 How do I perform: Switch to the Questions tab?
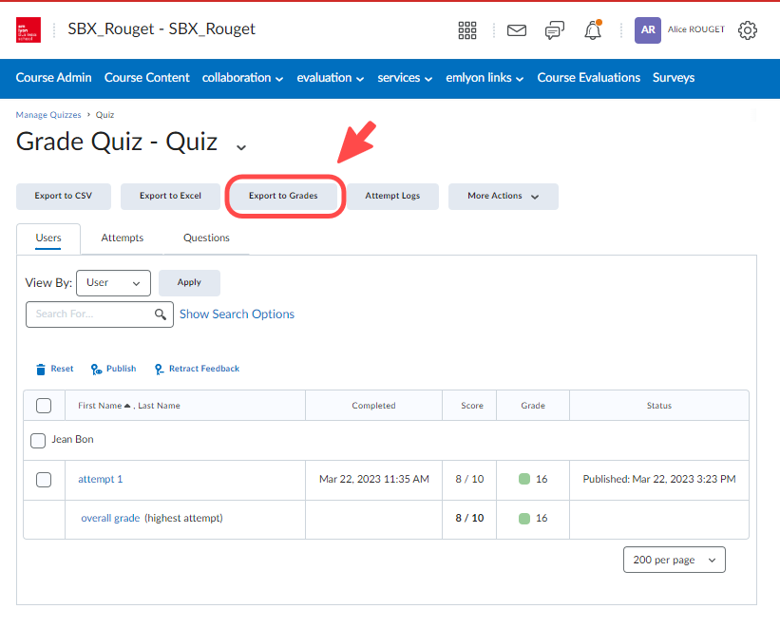206,238
